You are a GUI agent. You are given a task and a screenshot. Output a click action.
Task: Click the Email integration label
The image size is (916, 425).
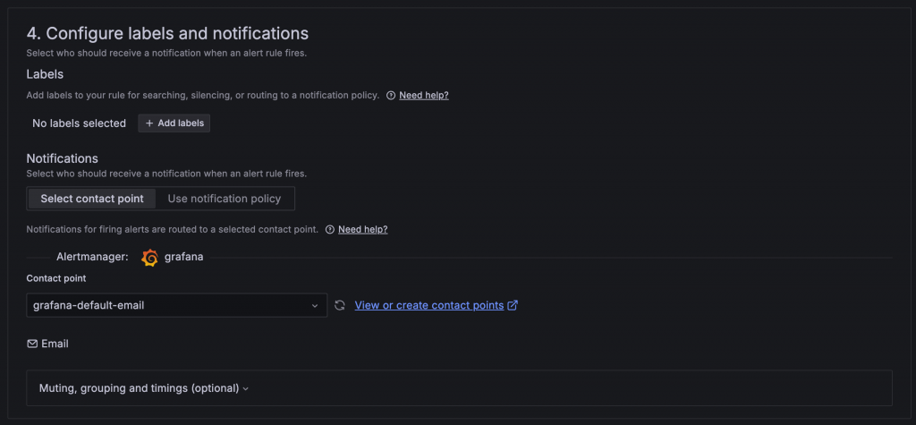tap(55, 344)
